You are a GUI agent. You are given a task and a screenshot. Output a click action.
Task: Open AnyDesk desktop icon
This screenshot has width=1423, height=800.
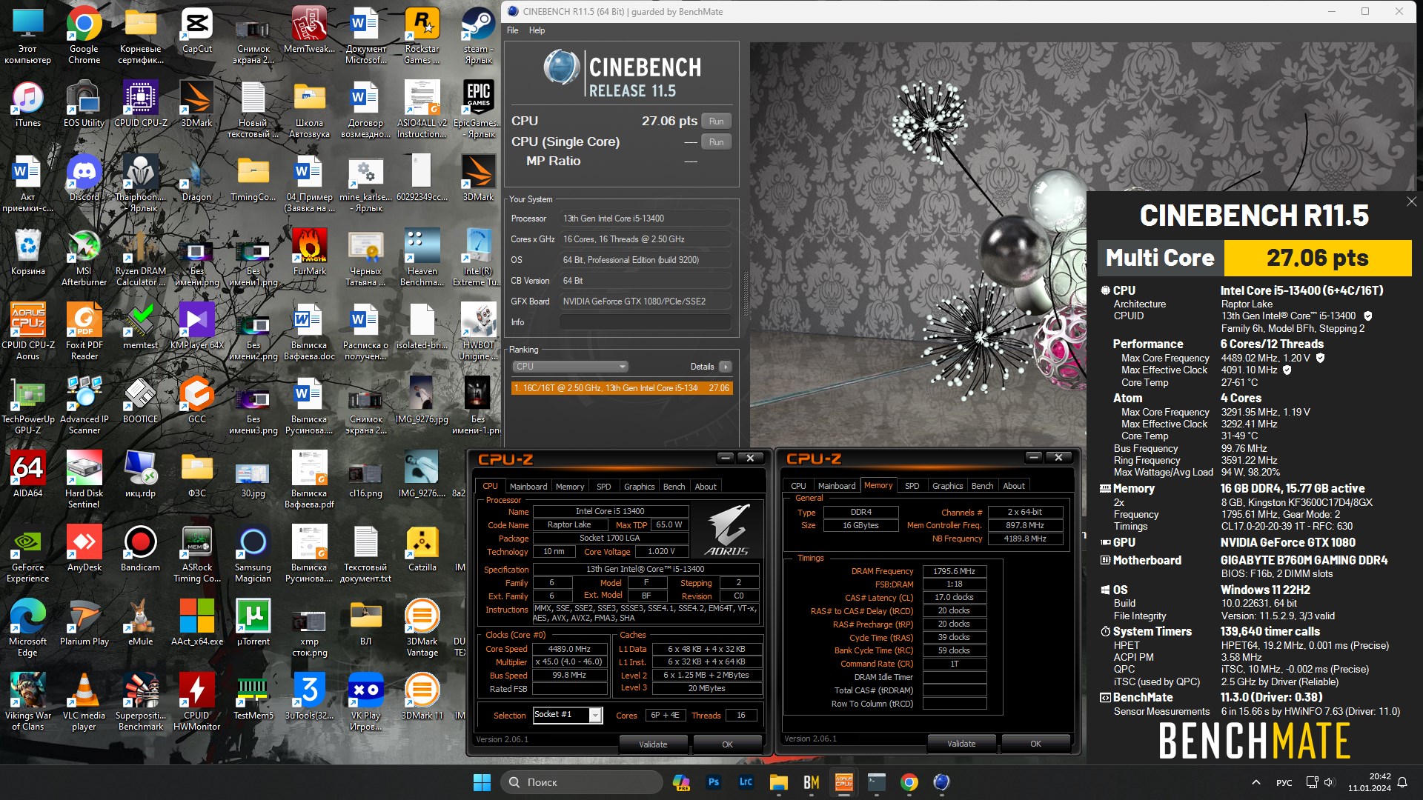pyautogui.click(x=84, y=549)
